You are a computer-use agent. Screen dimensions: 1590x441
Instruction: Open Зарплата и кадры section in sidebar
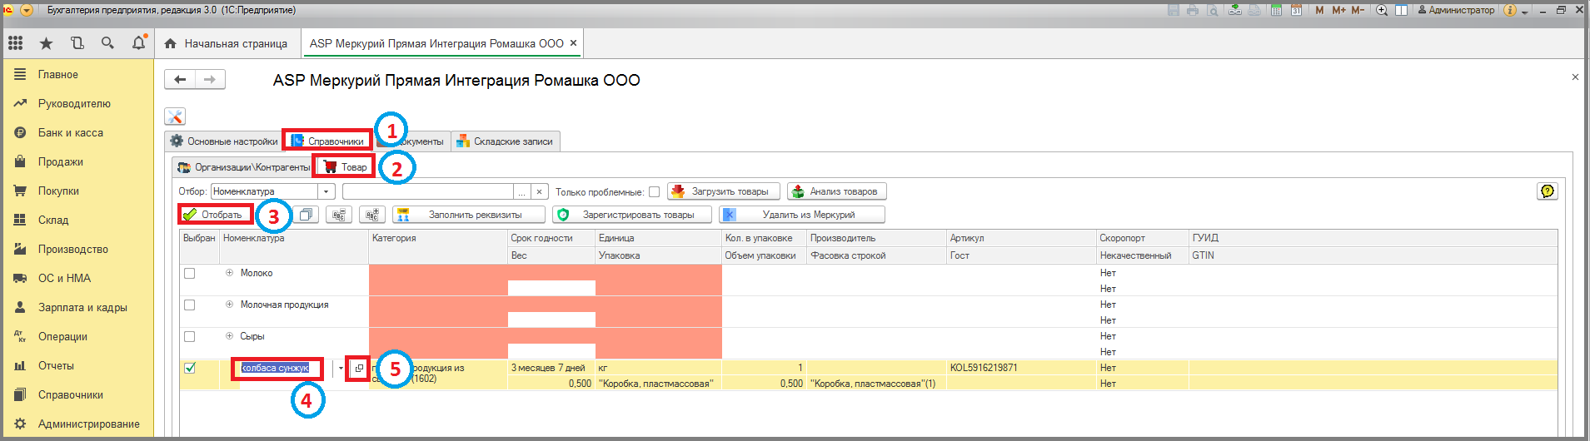click(77, 307)
